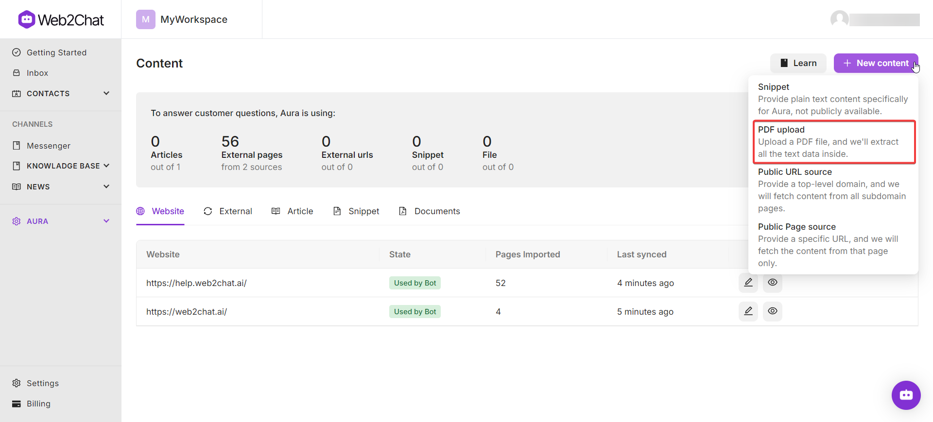Open the user profile avatar
The height and width of the screenshot is (422, 933).
pos(839,19)
